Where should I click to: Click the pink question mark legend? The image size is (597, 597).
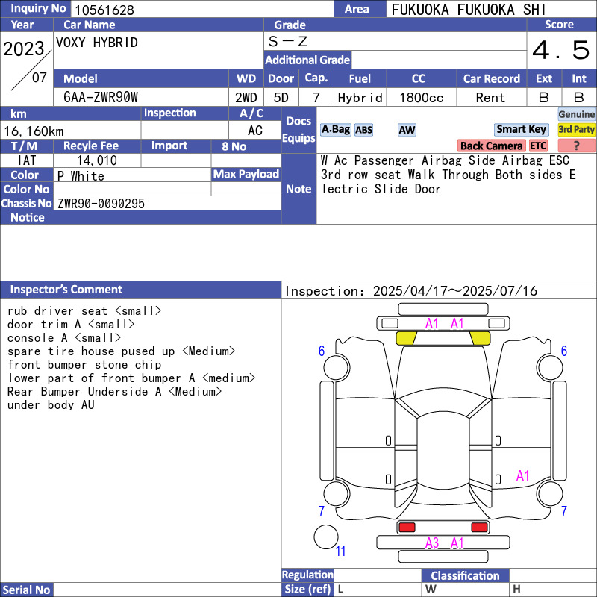pos(576,146)
